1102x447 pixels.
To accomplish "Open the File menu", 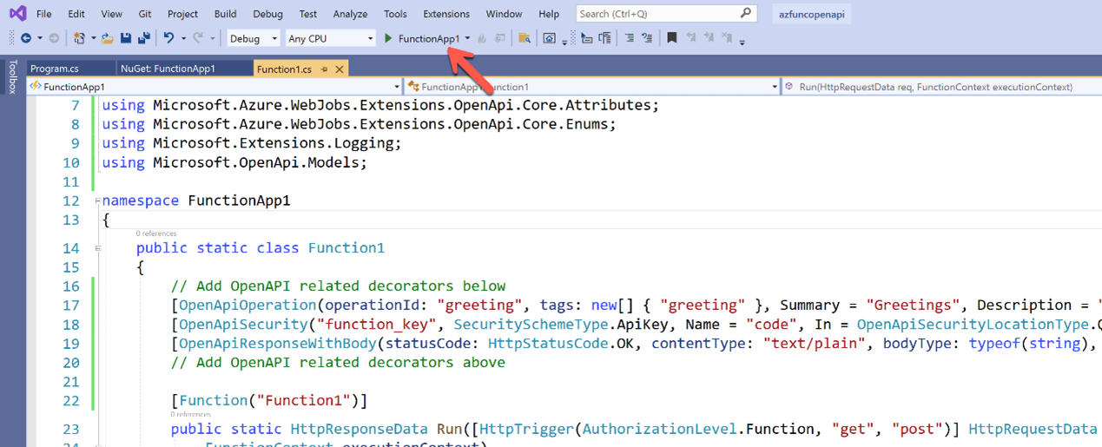I will tap(43, 14).
